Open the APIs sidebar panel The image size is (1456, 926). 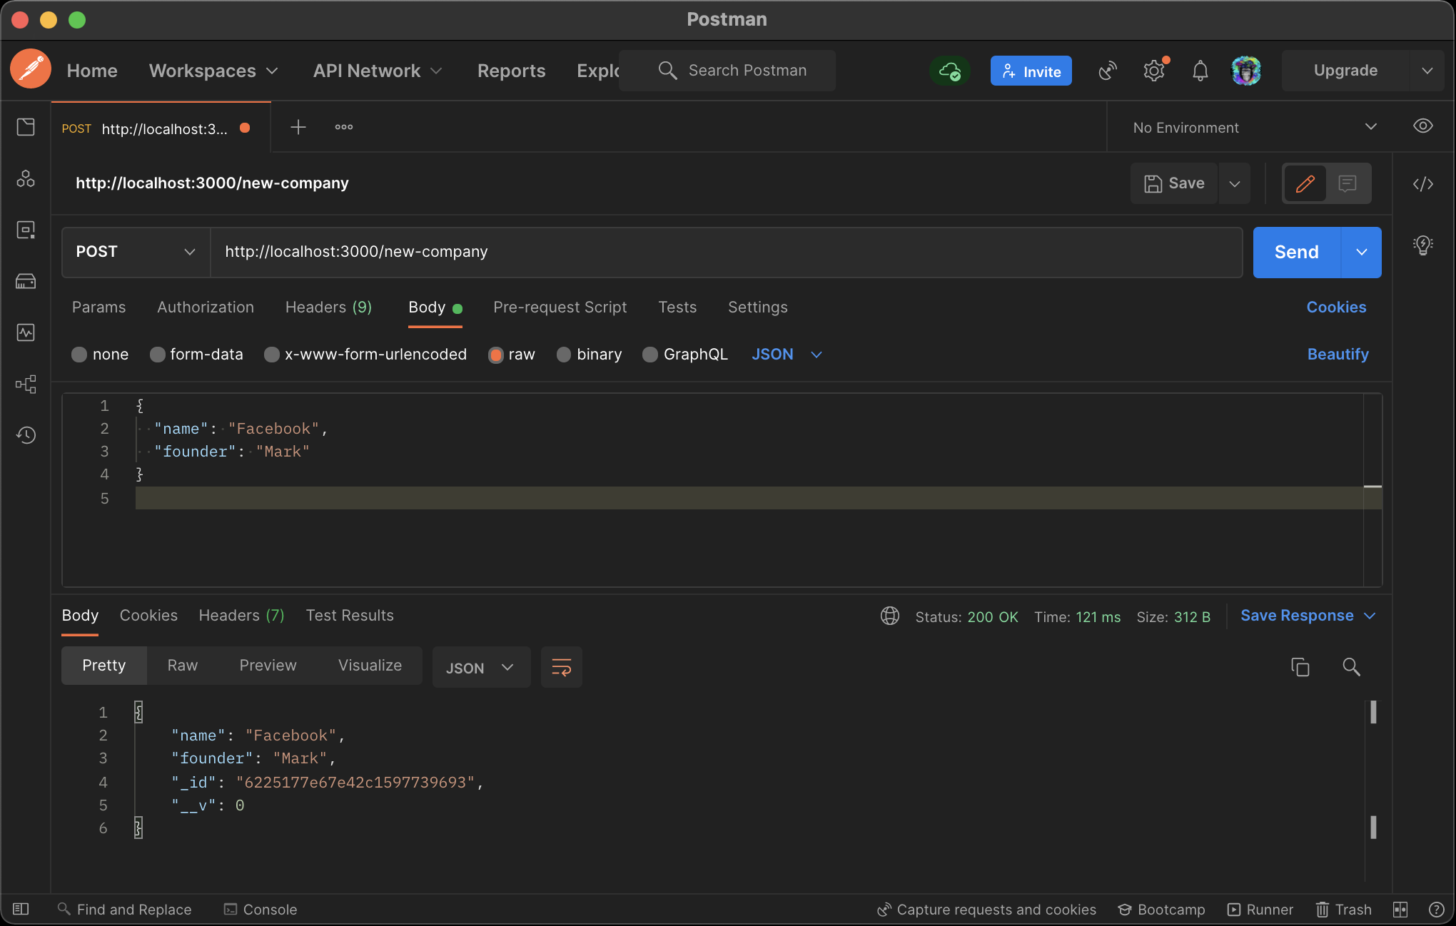pos(26,179)
